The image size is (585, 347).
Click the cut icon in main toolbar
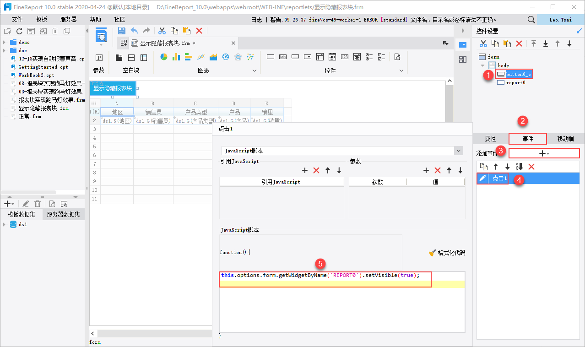click(x=162, y=31)
